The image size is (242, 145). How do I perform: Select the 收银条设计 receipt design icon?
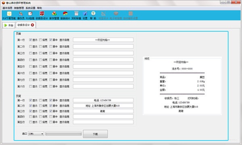(42, 15)
